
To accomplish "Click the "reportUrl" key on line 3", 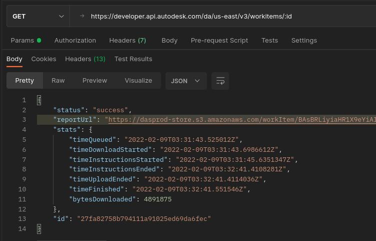I will 74,120.
